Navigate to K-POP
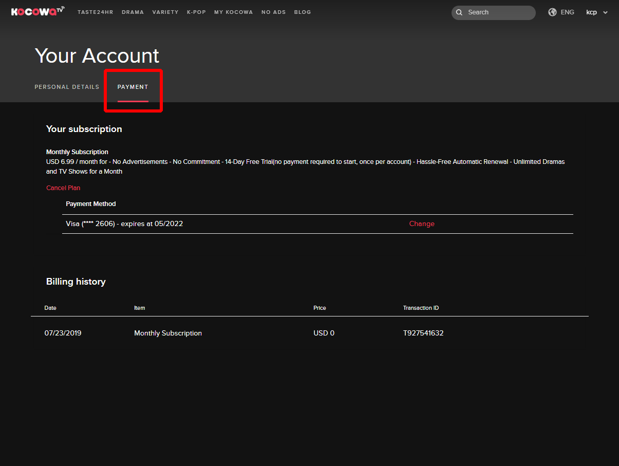The width and height of the screenshot is (619, 466). click(x=196, y=12)
